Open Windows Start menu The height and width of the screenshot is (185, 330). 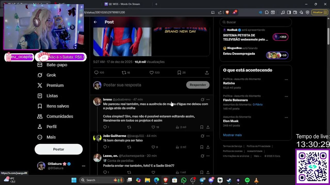(74, 180)
